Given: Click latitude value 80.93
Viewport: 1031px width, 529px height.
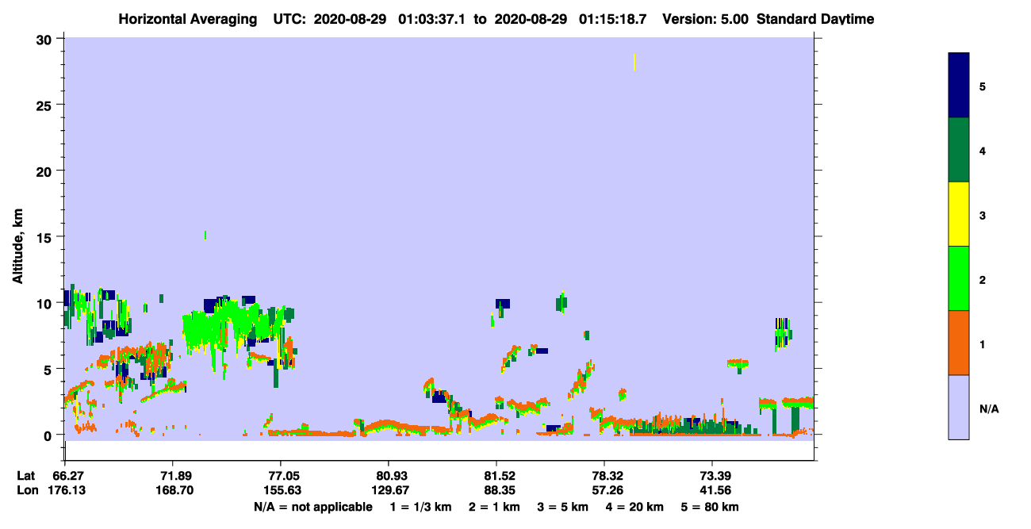Looking at the screenshot, I should [389, 476].
